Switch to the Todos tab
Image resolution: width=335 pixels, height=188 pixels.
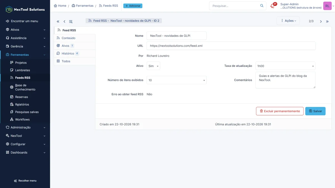tap(74, 61)
